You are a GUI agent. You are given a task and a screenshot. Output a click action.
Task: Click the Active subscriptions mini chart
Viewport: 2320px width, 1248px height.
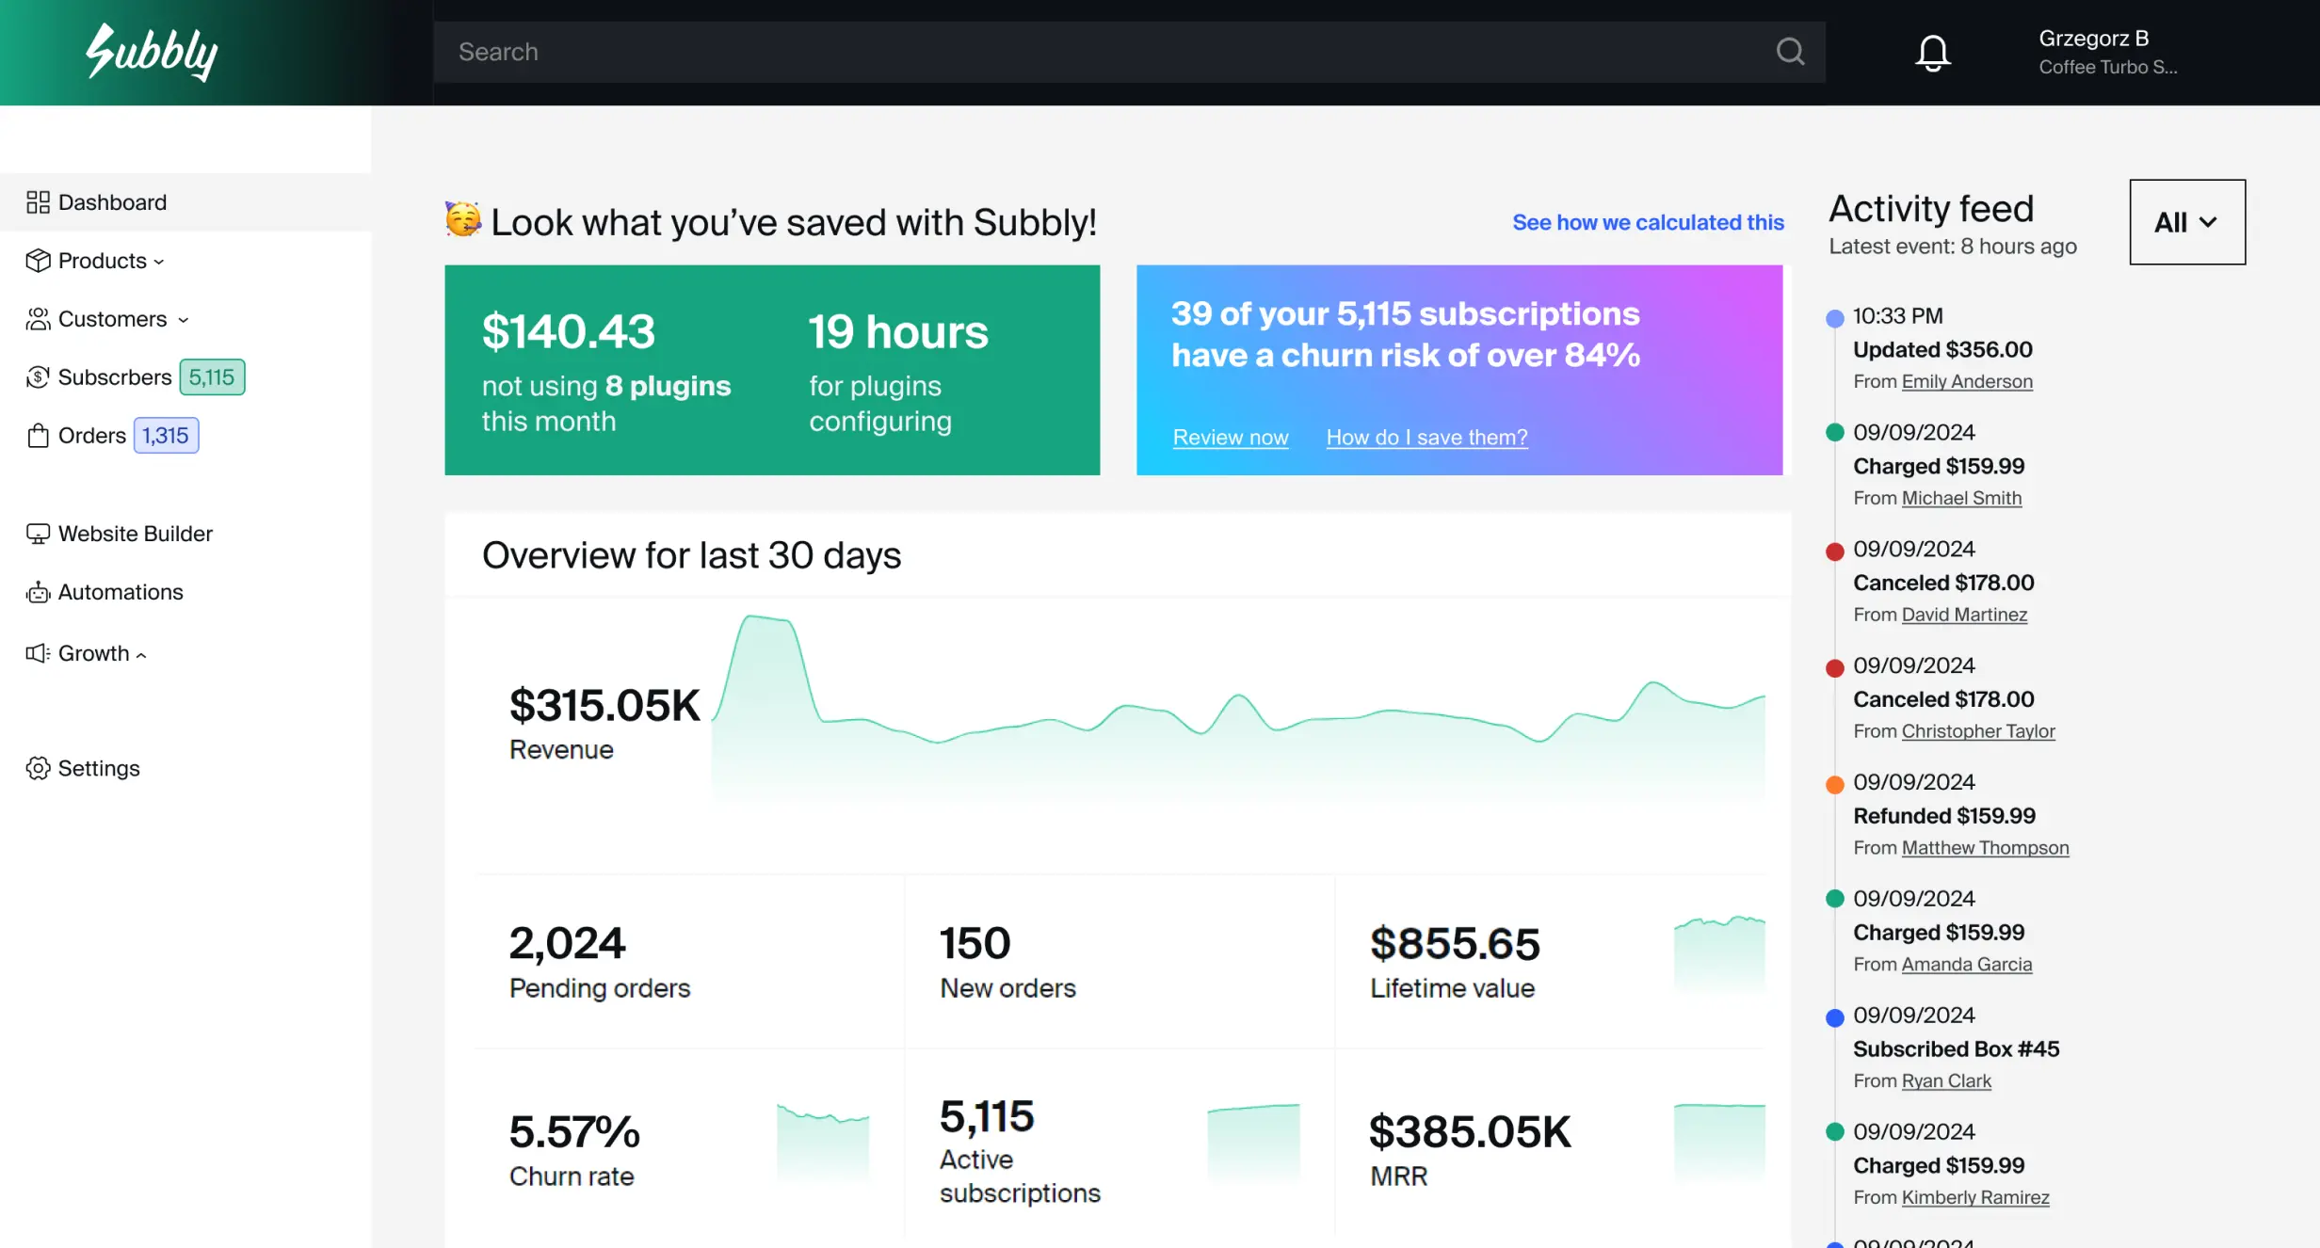(1253, 1142)
